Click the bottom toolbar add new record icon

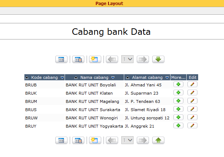point(95,141)
